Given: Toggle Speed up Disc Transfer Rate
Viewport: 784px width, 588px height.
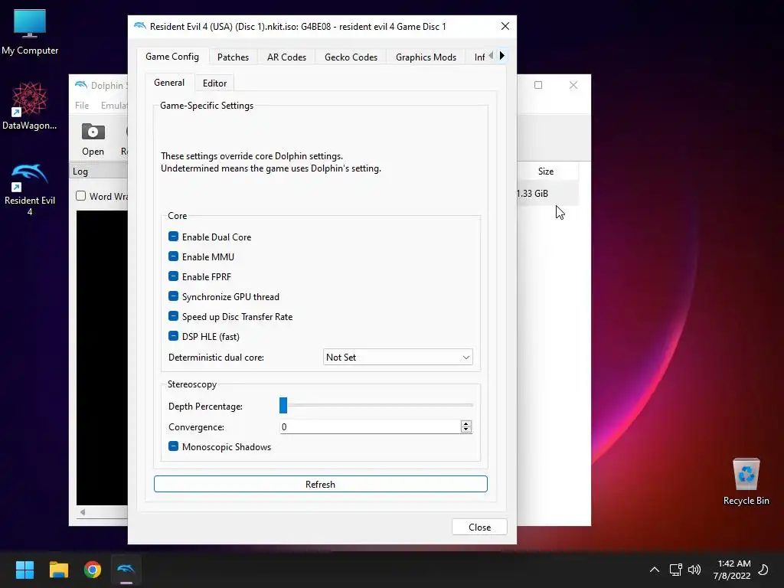Looking at the screenshot, I should point(174,316).
